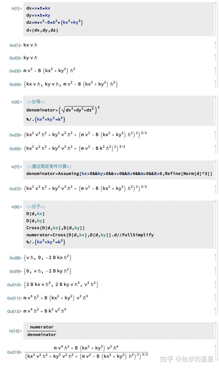The image size is (219, 368).
Task: Click the In[13]:= cell label
Action: coord(16,331)
